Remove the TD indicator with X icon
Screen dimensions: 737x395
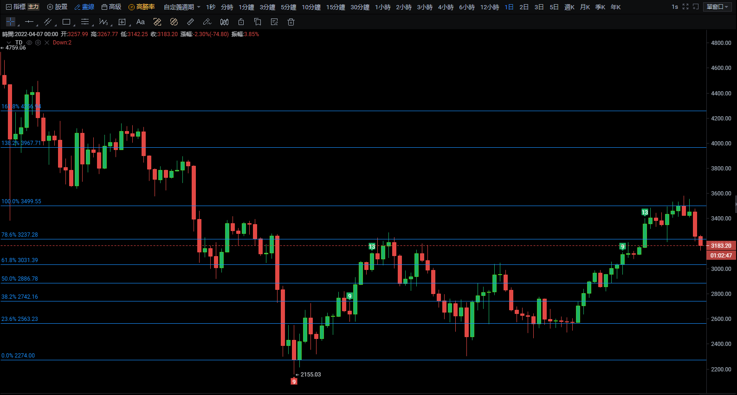pyautogui.click(x=47, y=43)
